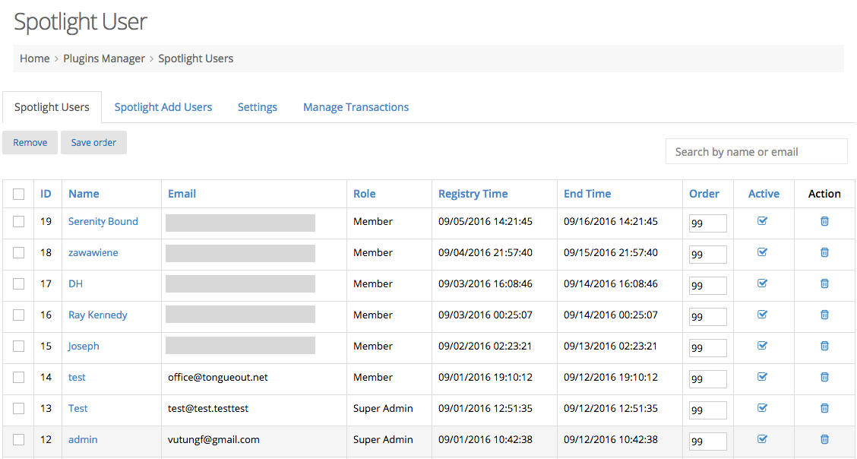Select the Serenity Bound row checkbox
The height and width of the screenshot is (459, 857).
point(18,221)
